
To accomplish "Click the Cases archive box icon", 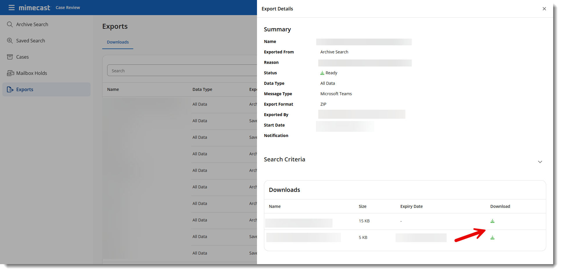I will [10, 57].
